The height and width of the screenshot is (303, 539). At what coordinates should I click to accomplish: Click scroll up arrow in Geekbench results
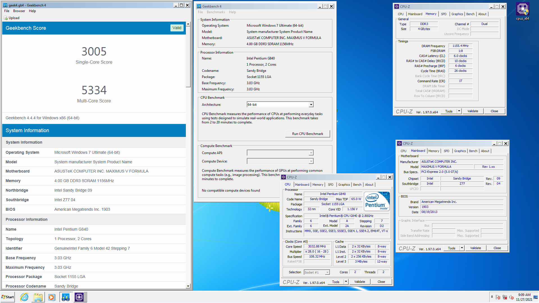point(188,24)
